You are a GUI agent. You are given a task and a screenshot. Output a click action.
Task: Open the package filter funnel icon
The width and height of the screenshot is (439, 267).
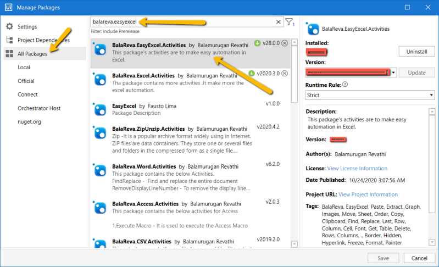point(289,21)
